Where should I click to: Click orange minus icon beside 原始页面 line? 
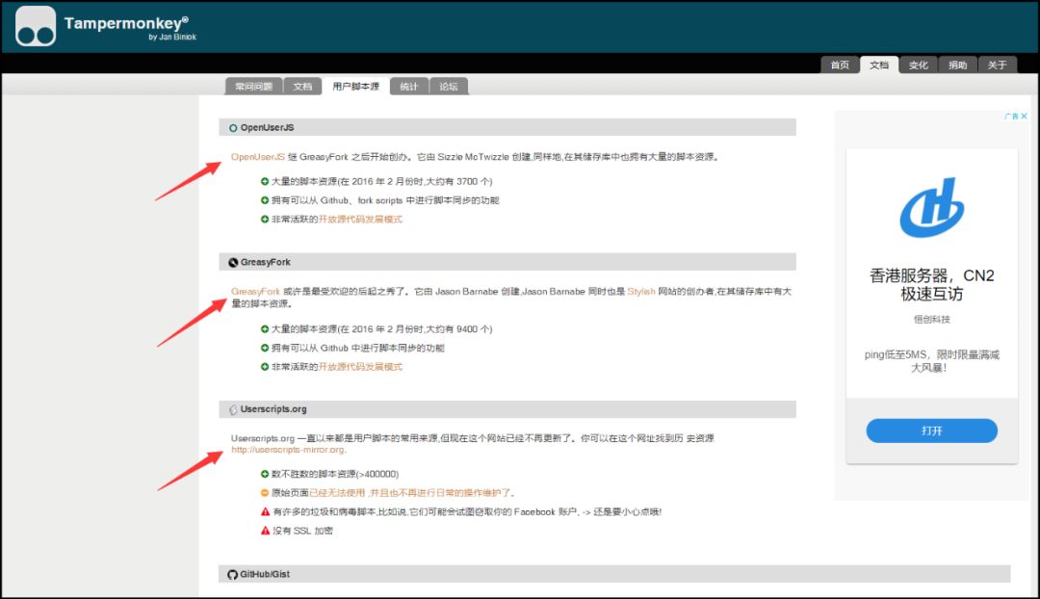pyautogui.click(x=265, y=493)
